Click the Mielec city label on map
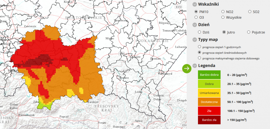Image resolution: width=270 pixels, height=129 pixels. 110,38
